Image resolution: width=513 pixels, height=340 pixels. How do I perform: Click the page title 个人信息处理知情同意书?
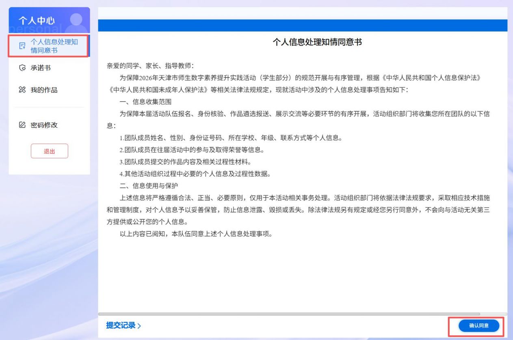click(317, 43)
